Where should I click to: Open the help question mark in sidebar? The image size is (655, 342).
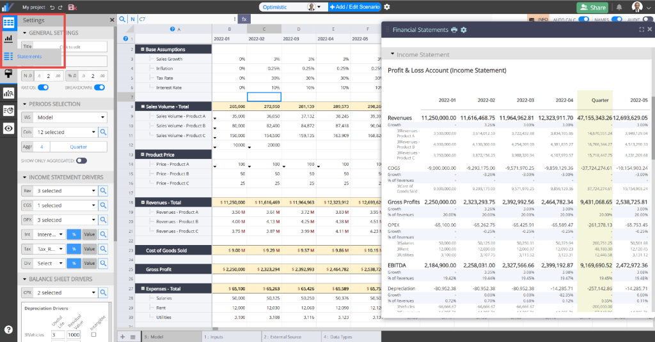[8, 329]
